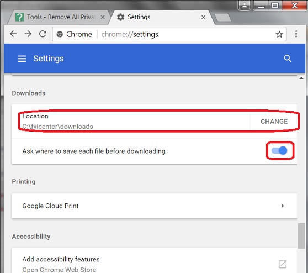
Task: Maximize the Chrome window
Action: pos(275,5)
